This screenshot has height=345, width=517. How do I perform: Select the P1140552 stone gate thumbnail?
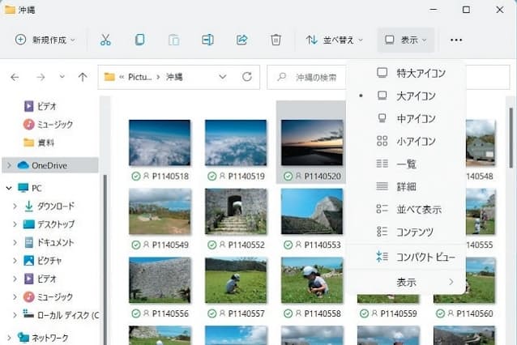[x=235, y=211]
